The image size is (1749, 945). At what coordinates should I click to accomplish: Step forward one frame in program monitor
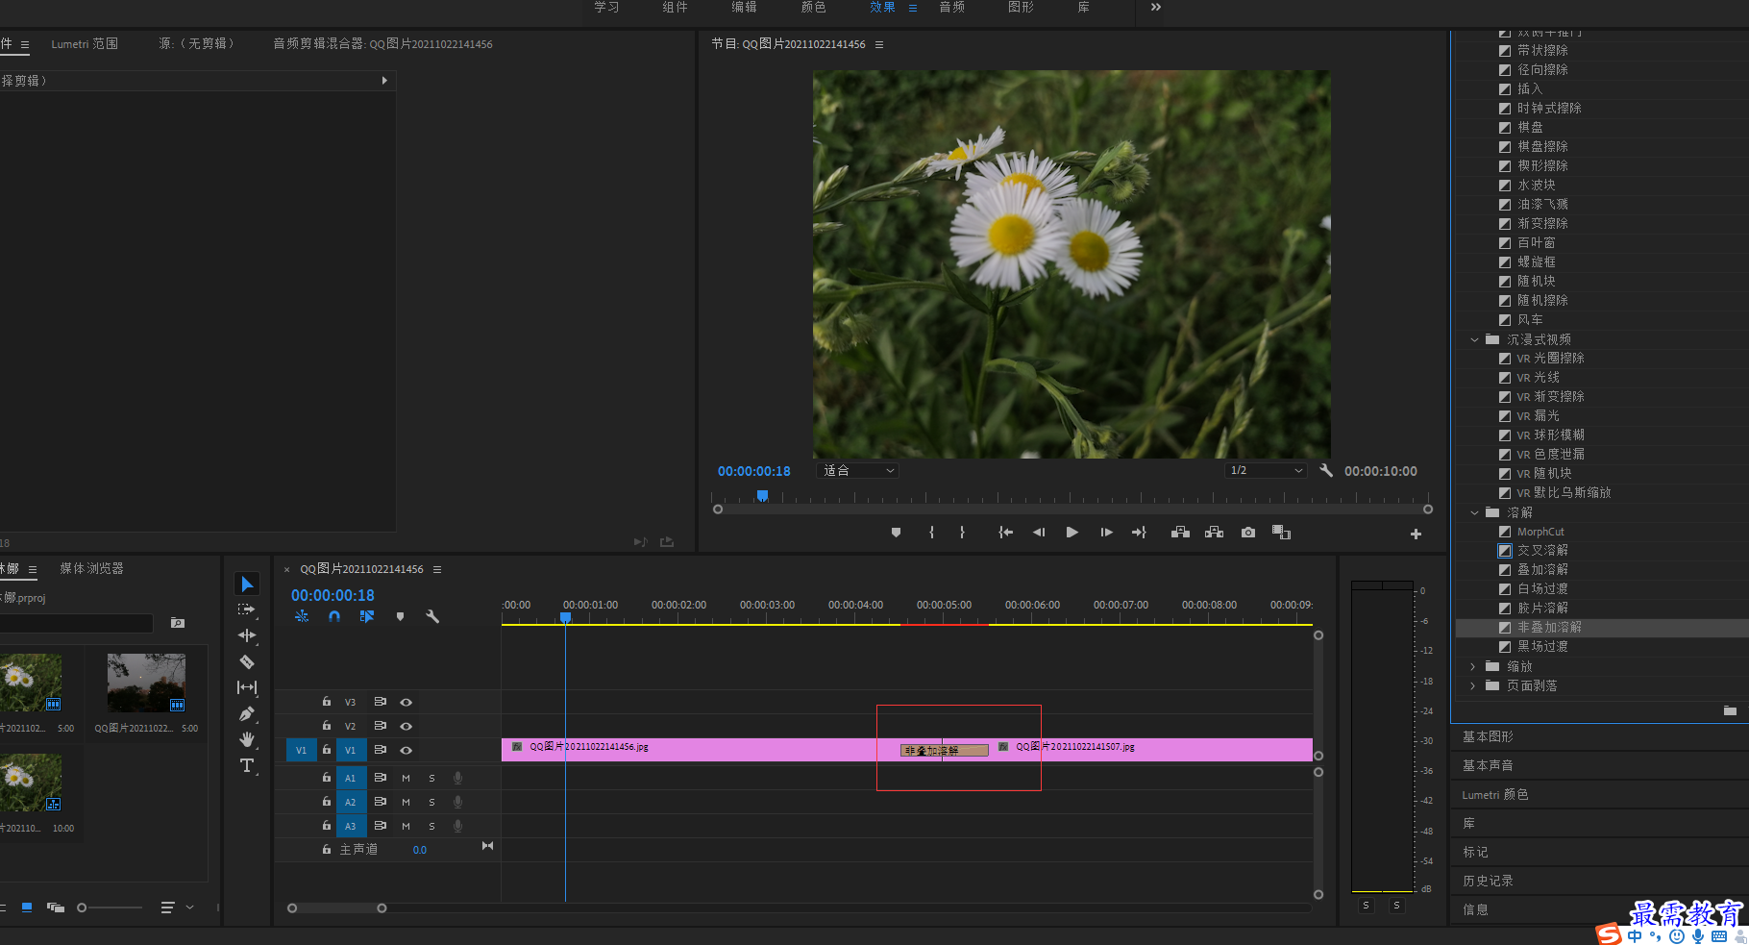(1106, 533)
